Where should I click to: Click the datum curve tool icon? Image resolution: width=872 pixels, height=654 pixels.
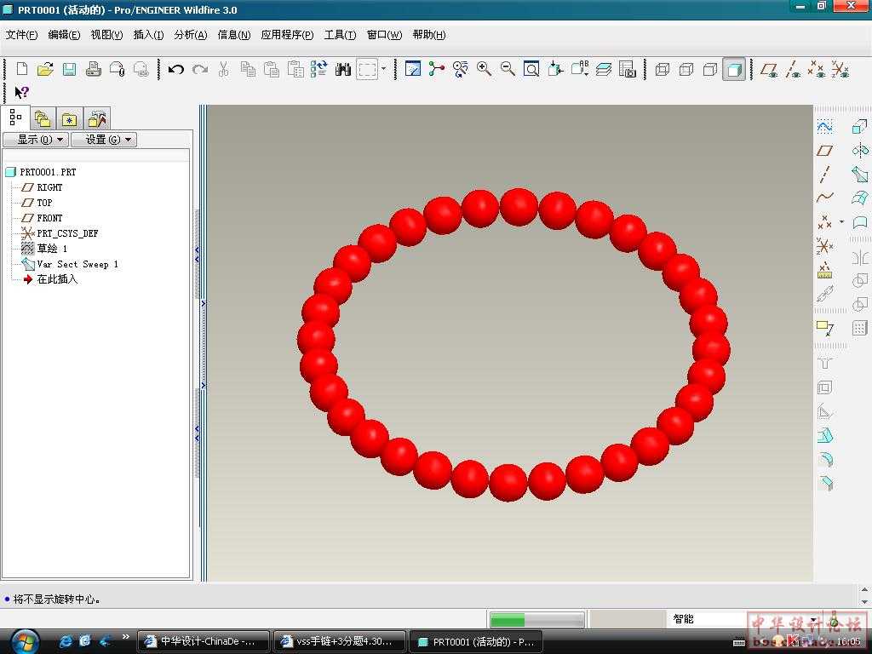[824, 198]
